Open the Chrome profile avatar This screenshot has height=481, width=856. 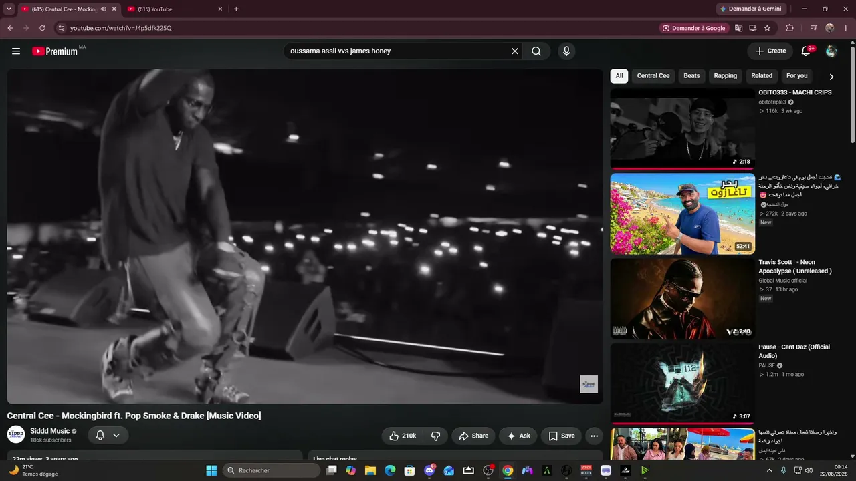830,28
